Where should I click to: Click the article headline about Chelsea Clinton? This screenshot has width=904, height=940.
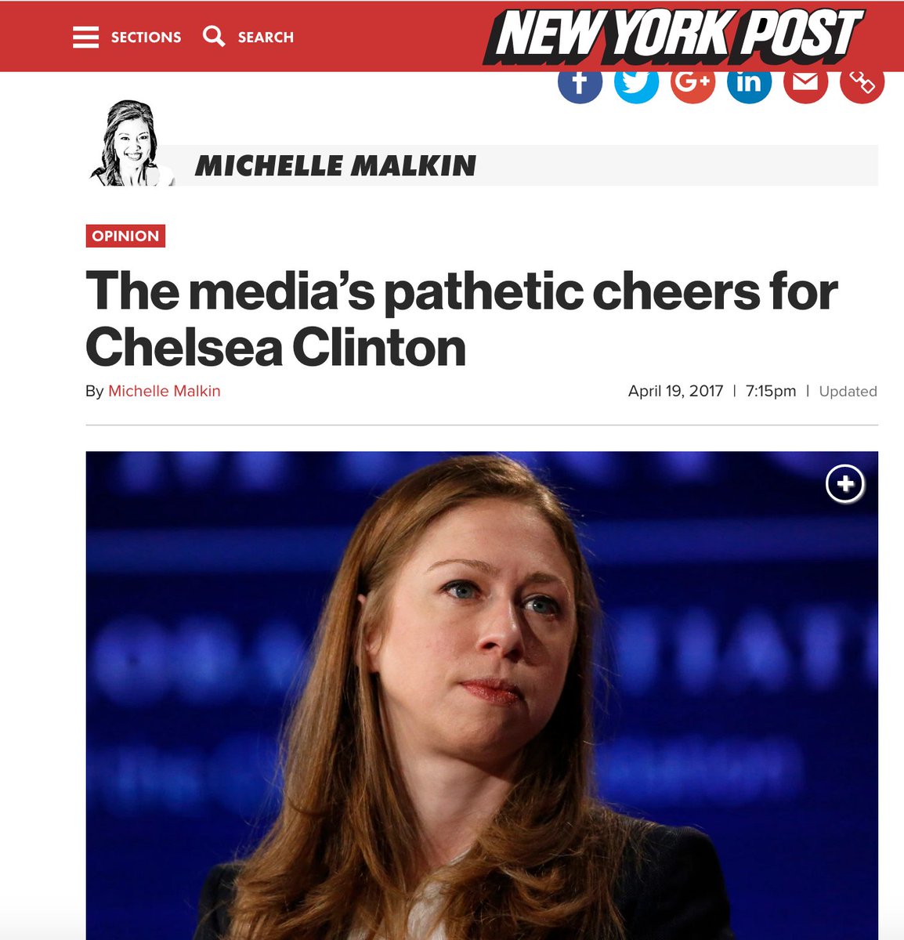(461, 319)
